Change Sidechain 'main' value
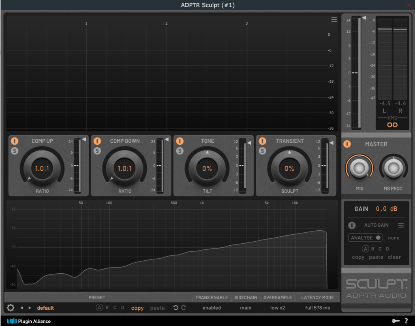The image size is (415, 326). (246, 308)
